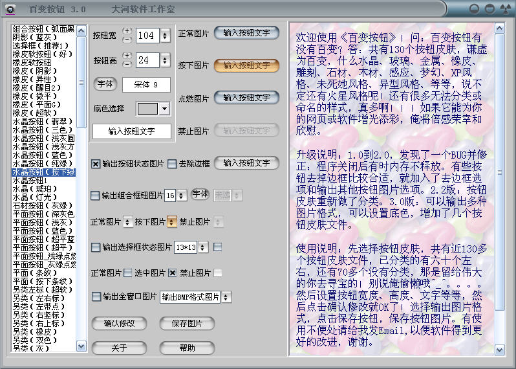The width and height of the screenshot is (516, 369).
Task: Open 输出BMP格式图片 format dropdown
Action: [226, 297]
